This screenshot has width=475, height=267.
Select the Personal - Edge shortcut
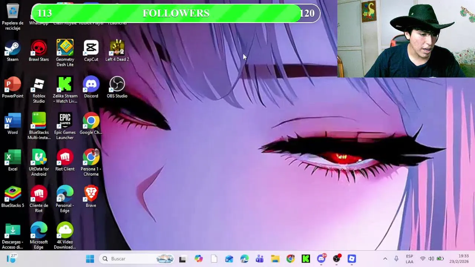click(65, 200)
